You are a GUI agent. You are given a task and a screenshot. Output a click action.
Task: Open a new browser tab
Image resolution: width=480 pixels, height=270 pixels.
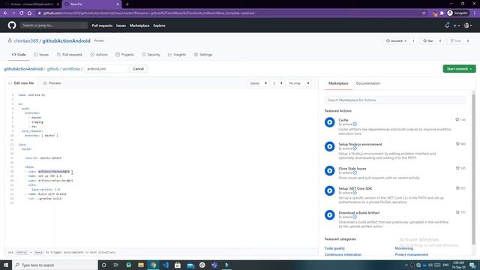point(127,4)
